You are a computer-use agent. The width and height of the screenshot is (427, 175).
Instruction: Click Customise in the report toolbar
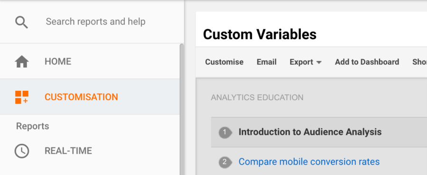pyautogui.click(x=224, y=62)
